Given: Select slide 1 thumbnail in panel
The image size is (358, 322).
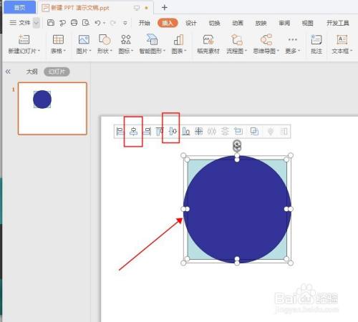Looking at the screenshot, I should pyautogui.click(x=52, y=109).
